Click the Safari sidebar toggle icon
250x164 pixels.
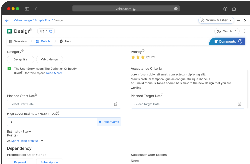click(27, 9)
